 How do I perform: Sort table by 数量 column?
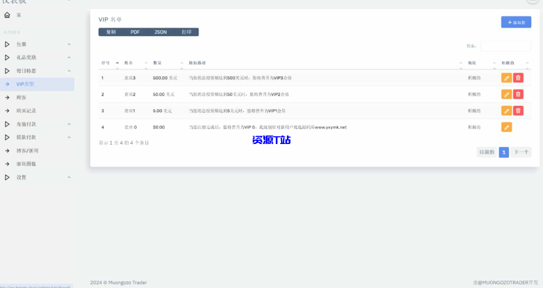tap(168, 63)
